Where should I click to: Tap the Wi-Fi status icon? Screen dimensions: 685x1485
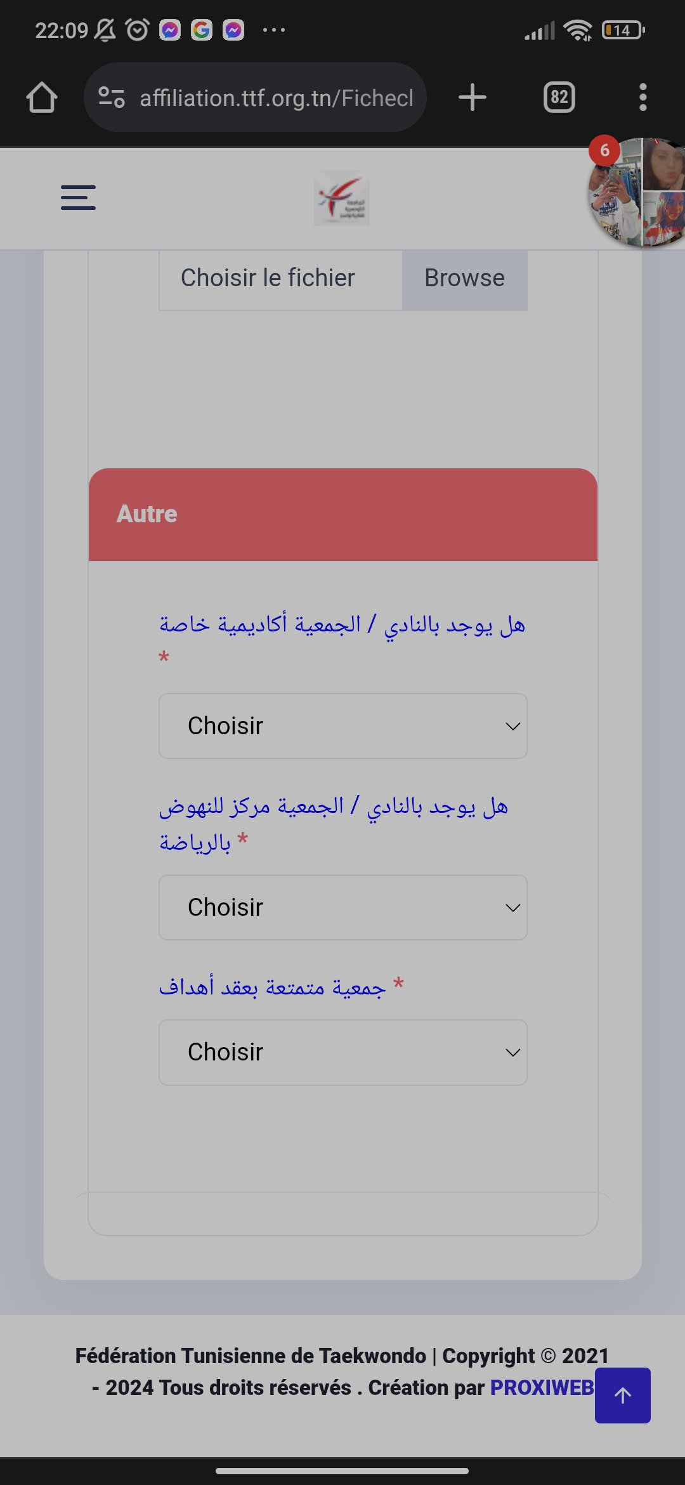coord(577,30)
